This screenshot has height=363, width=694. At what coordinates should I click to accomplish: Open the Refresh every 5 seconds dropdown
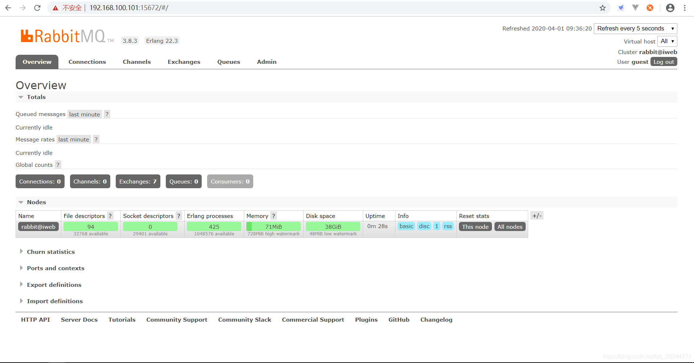(x=636, y=29)
